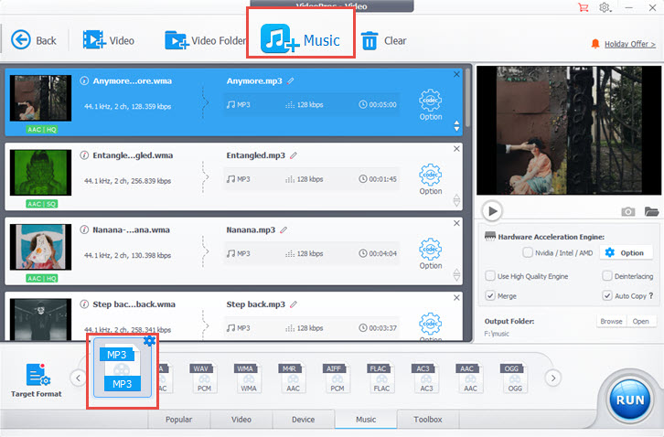Image resolution: width=664 pixels, height=437 pixels.
Task: Show info for Anymore...ore.wma
Action: [x=84, y=80]
